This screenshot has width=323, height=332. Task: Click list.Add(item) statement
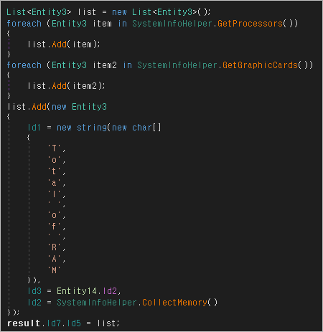point(64,44)
